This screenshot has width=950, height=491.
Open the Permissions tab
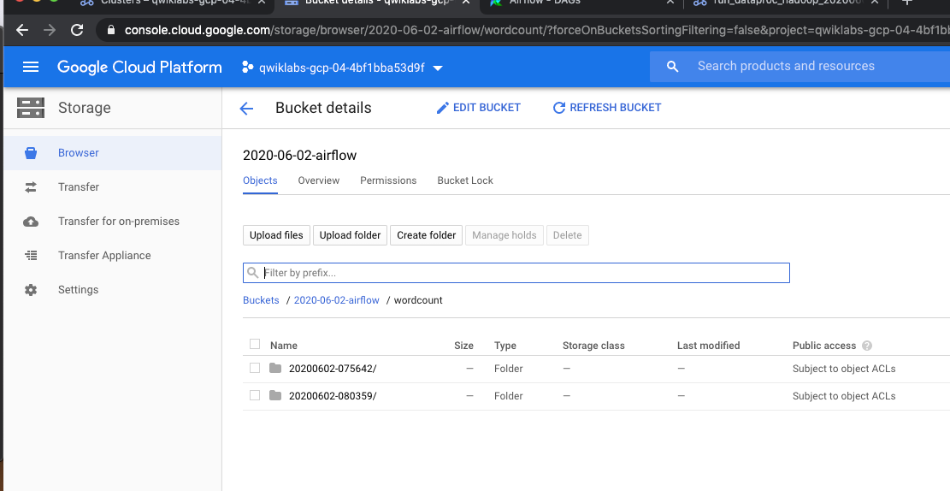pos(388,180)
